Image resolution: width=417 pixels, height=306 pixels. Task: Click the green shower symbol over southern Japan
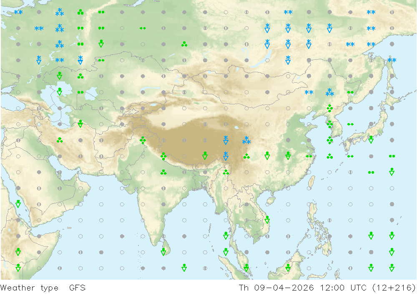[371, 139]
